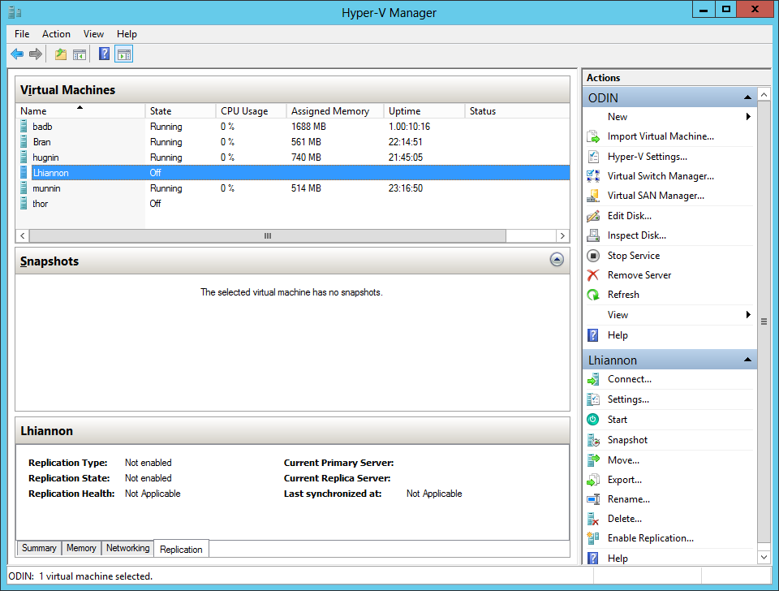The width and height of the screenshot is (779, 591).
Task: Select the hugnin virtual machine row
Action: click(293, 157)
